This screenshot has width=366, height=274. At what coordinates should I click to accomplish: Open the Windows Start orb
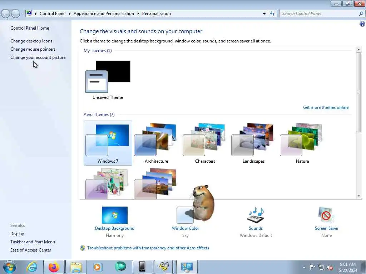coord(10,267)
